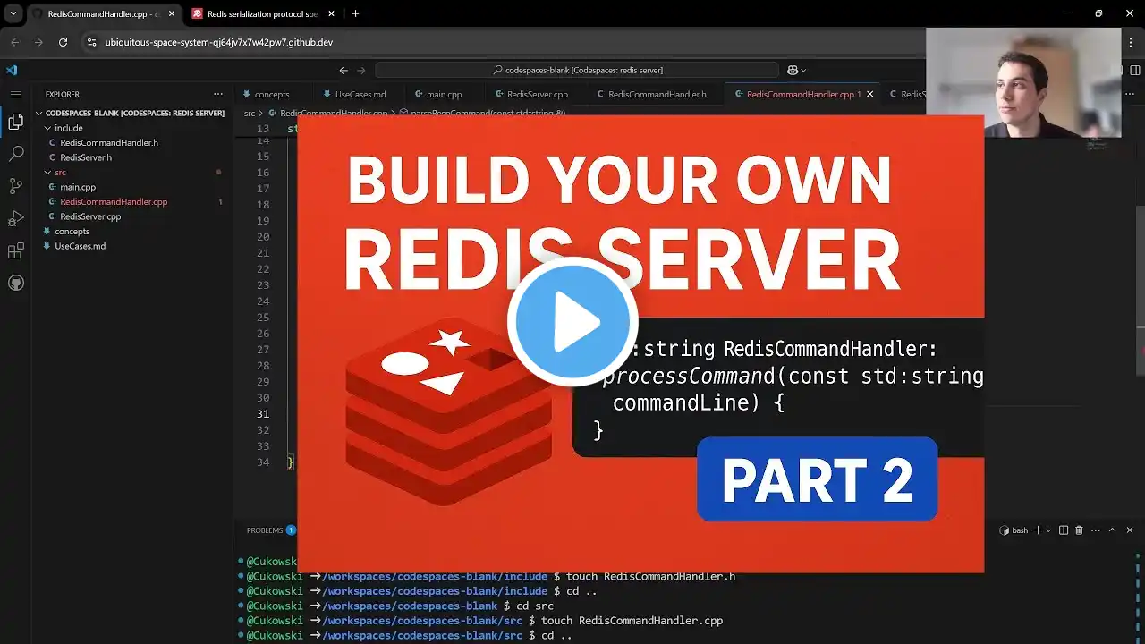Open RedisCommandHandler.cpp in the file explorer
Viewport: 1145px width, 644px height.
click(114, 201)
